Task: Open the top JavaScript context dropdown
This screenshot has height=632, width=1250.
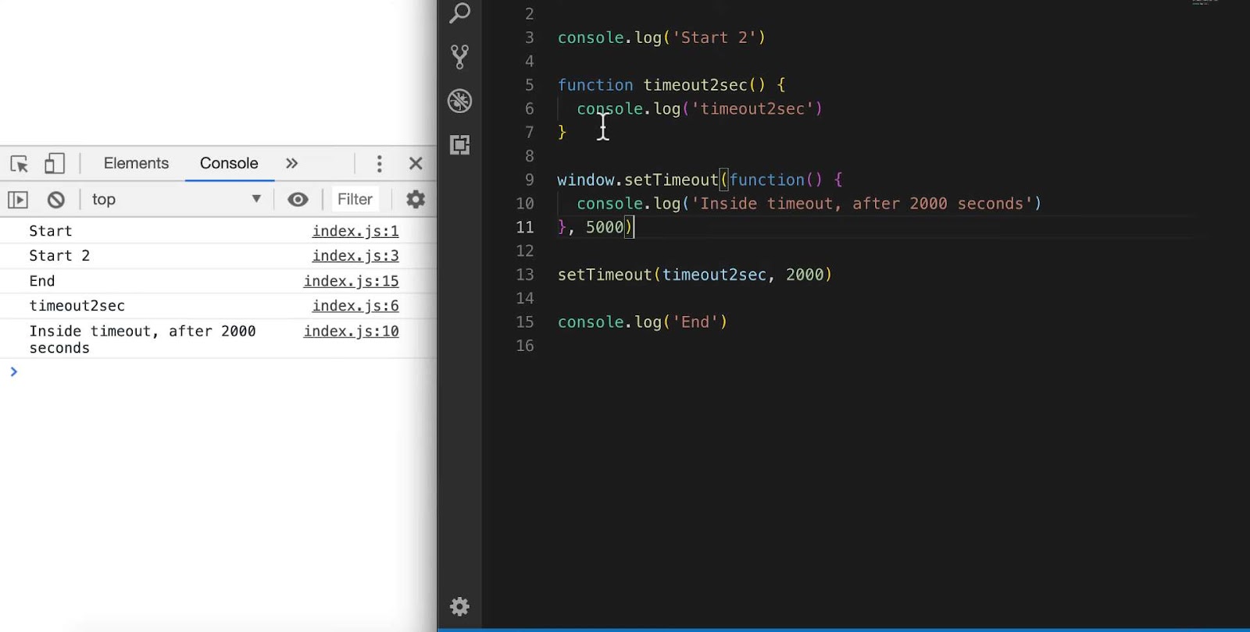Action: (176, 200)
